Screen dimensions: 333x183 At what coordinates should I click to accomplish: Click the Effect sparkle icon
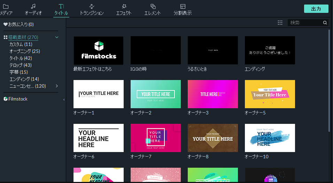(124, 6)
